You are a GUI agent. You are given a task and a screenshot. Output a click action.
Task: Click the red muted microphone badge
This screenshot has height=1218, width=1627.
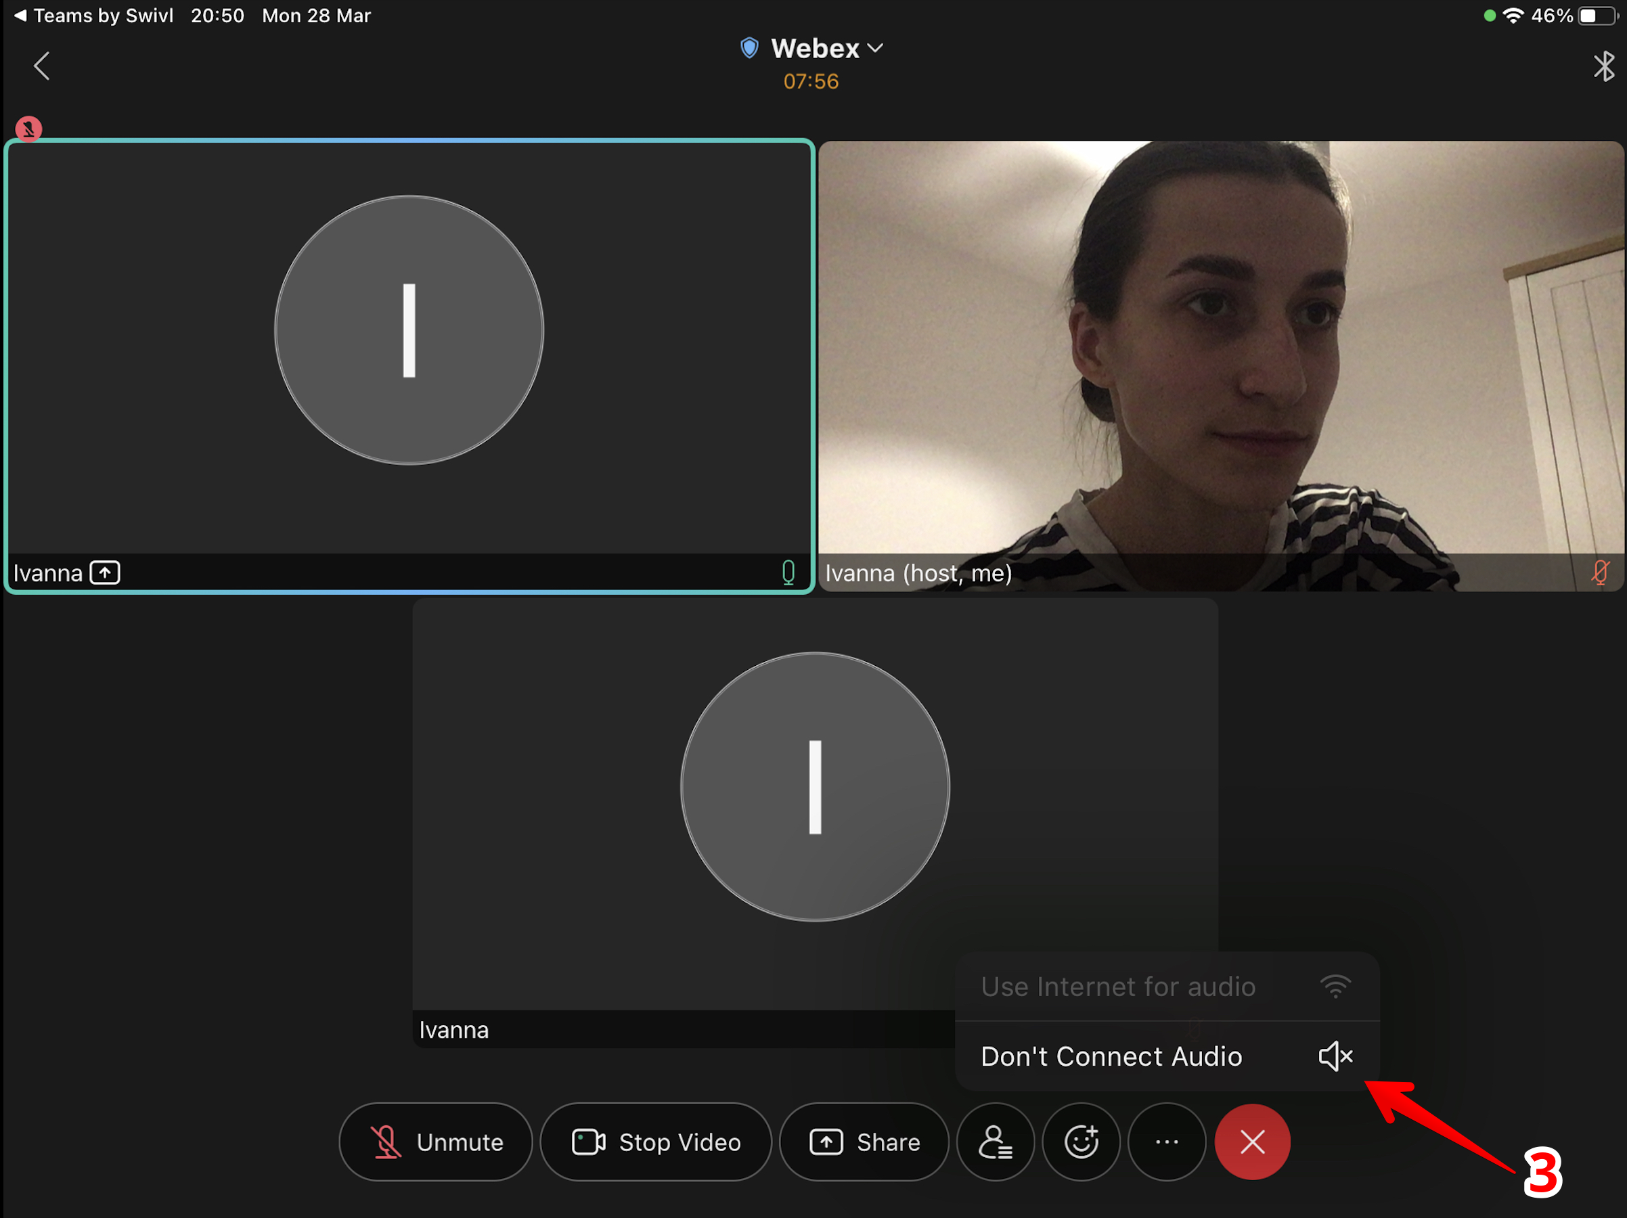coord(28,129)
